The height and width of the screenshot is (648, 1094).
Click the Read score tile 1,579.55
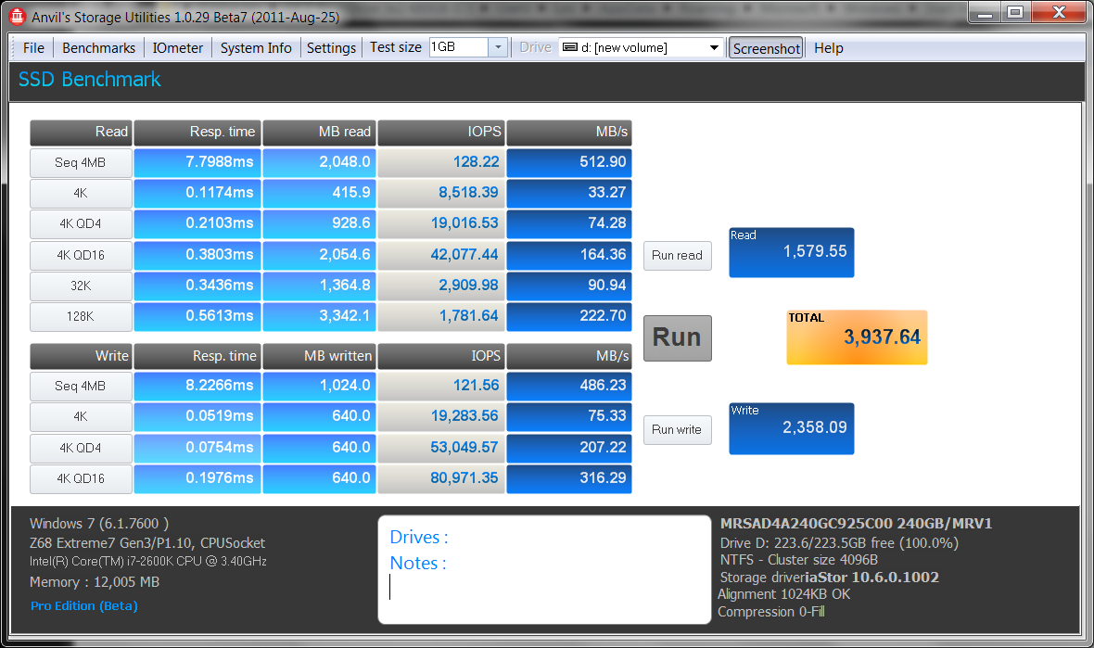791,252
